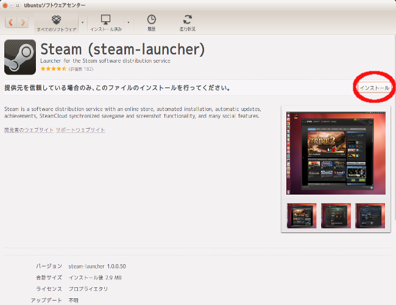Screen dimensions: 396x305
Task: Open the サポートウェブサイト link
Action: pyautogui.click(x=80, y=130)
